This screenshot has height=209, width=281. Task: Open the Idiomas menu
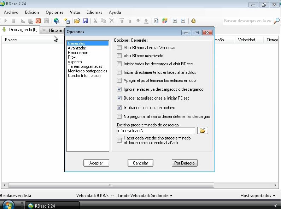(x=94, y=12)
